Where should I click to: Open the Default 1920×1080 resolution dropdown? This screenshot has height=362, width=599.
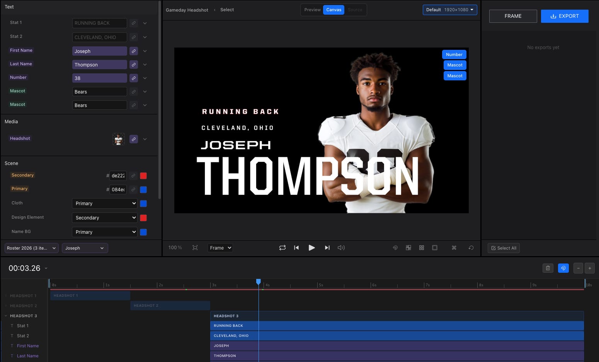[450, 10]
